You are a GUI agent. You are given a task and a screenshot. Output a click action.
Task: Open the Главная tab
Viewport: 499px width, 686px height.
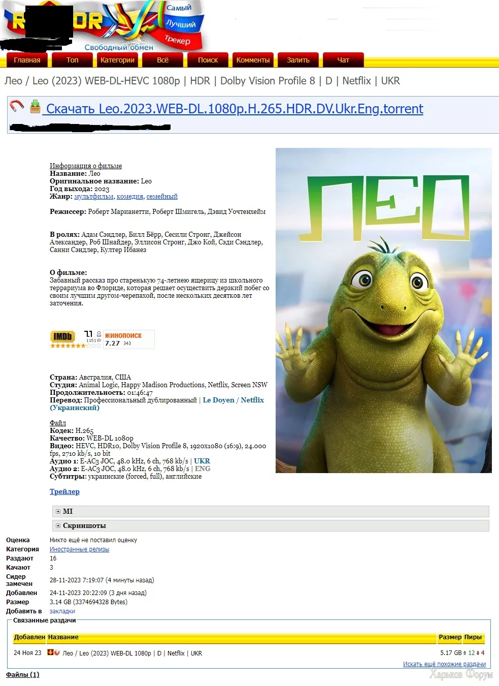click(x=27, y=60)
